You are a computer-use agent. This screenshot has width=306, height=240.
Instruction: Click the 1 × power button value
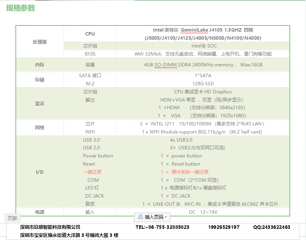point(182,156)
